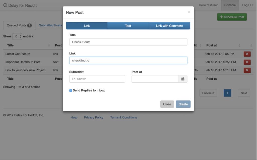Focus the Title input field
257x160 pixels.
(x=128, y=42)
